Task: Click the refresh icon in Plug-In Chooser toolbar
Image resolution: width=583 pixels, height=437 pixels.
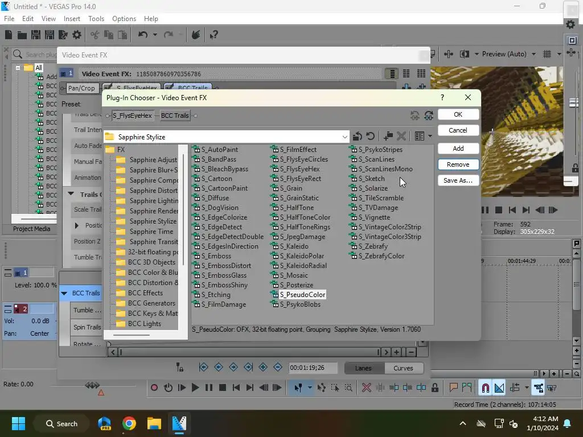Action: click(x=370, y=137)
